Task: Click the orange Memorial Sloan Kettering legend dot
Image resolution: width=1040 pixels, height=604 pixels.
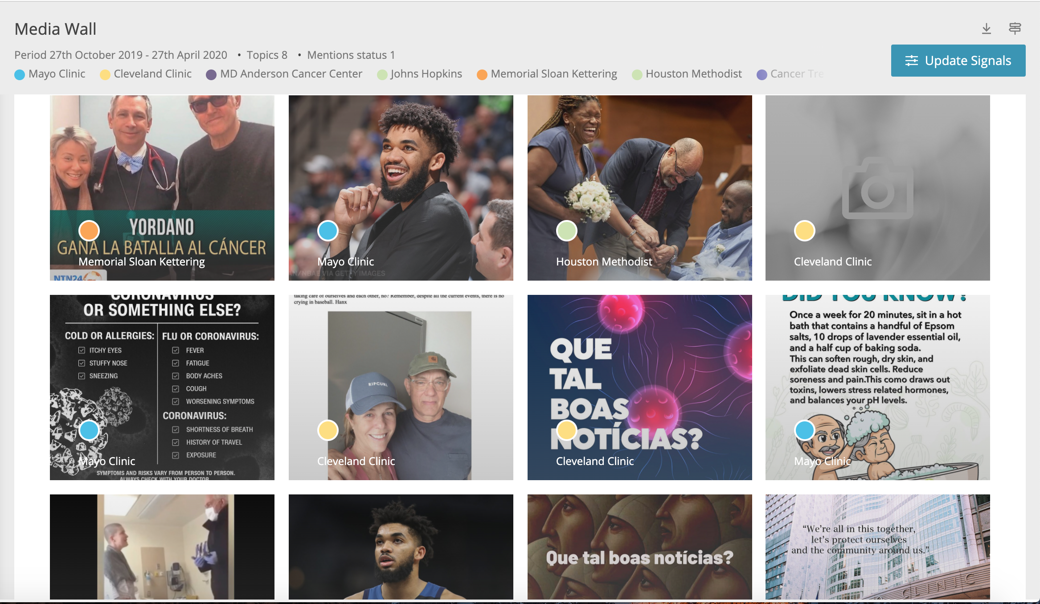Action: 482,74
